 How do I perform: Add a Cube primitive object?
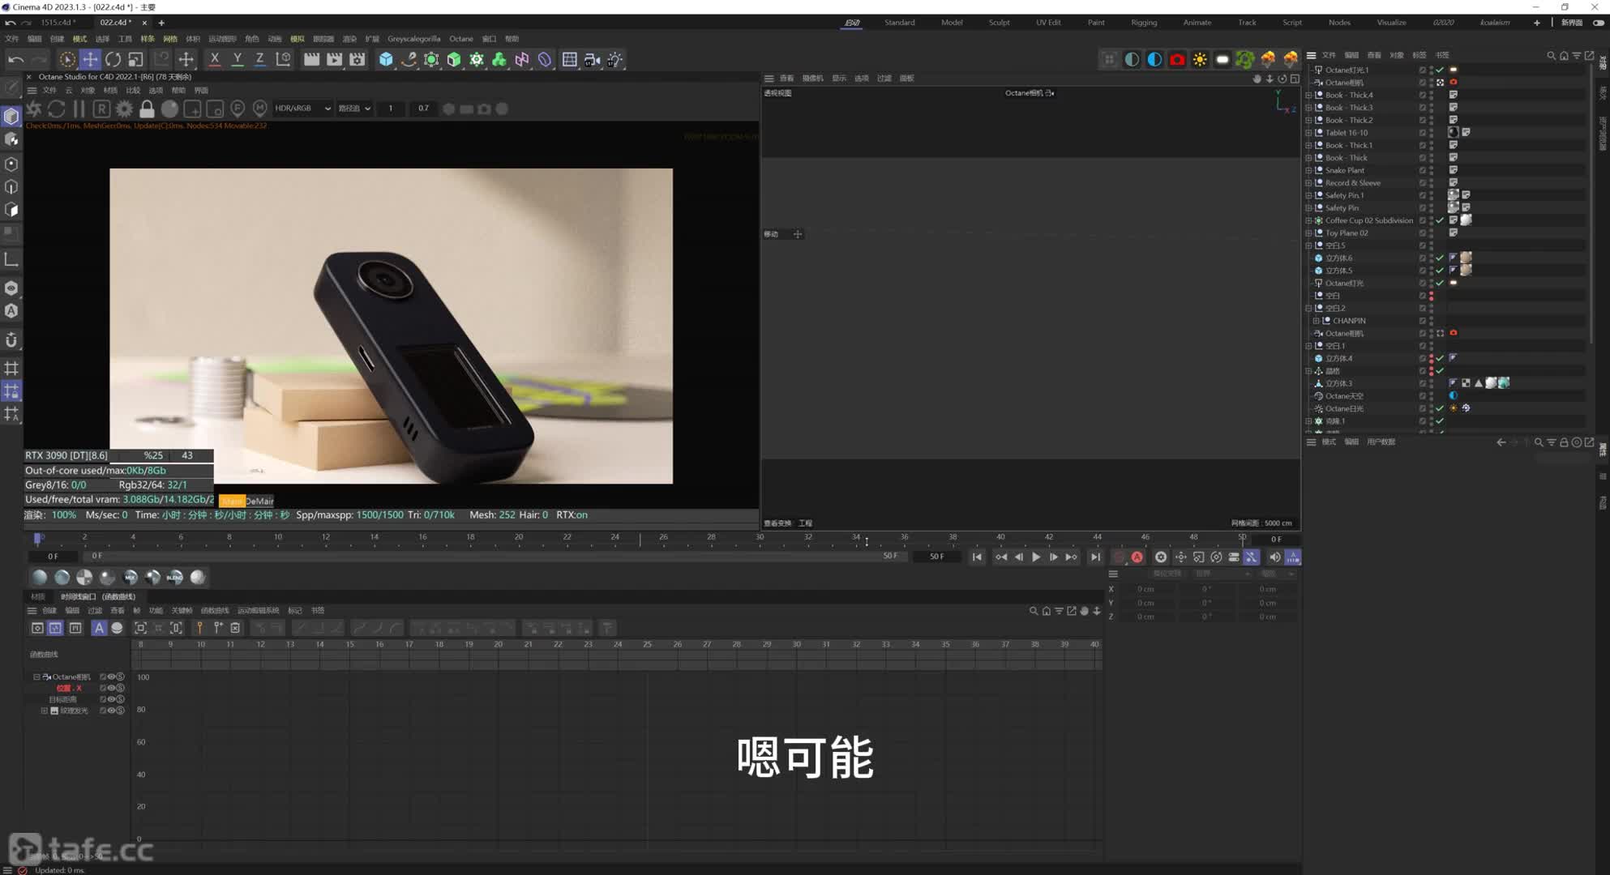(x=386, y=59)
